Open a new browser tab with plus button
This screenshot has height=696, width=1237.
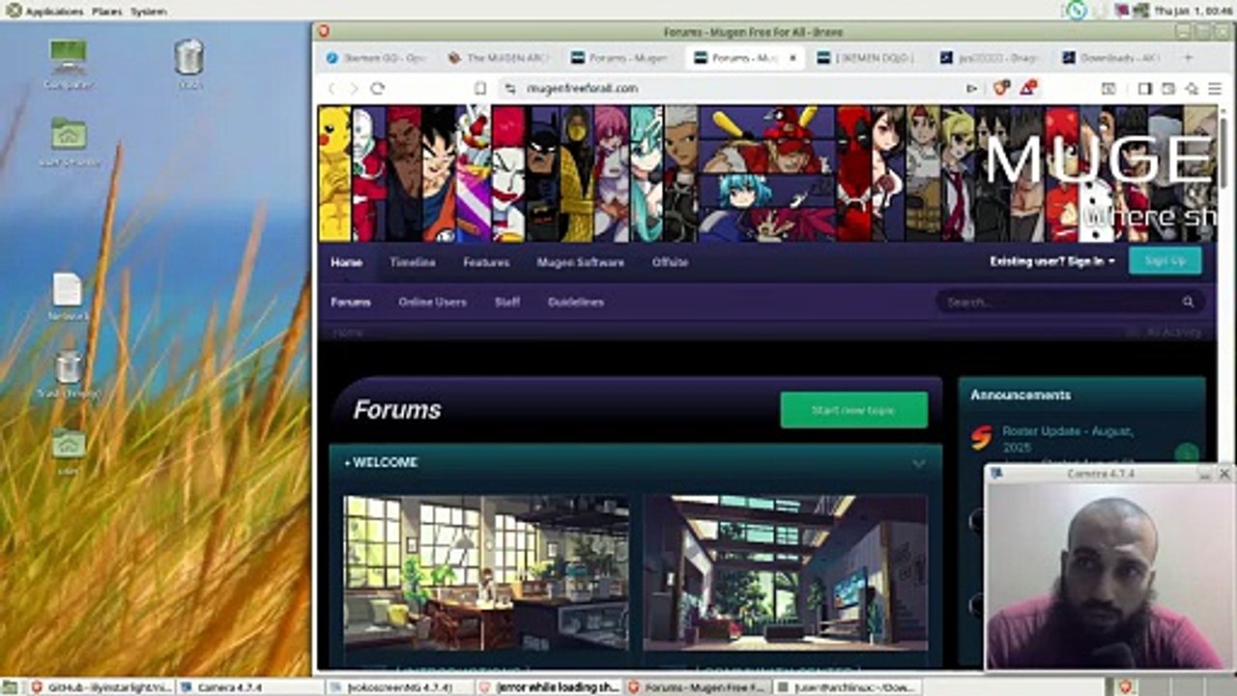pyautogui.click(x=1188, y=58)
